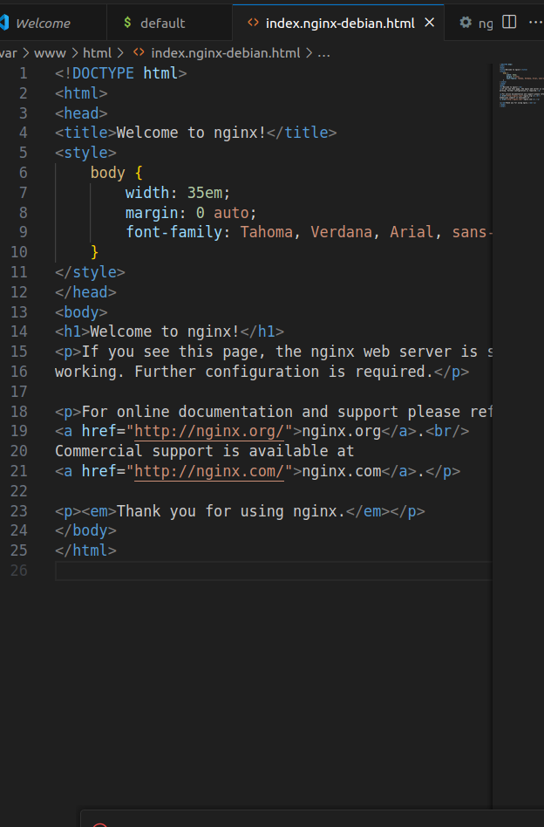
Task: Click the head tag on line 3
Action: pos(81,113)
